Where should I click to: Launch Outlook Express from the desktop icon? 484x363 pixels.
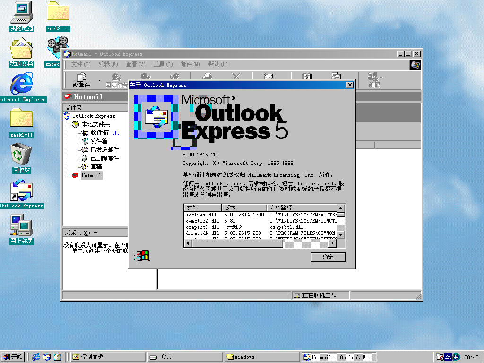[21, 191]
